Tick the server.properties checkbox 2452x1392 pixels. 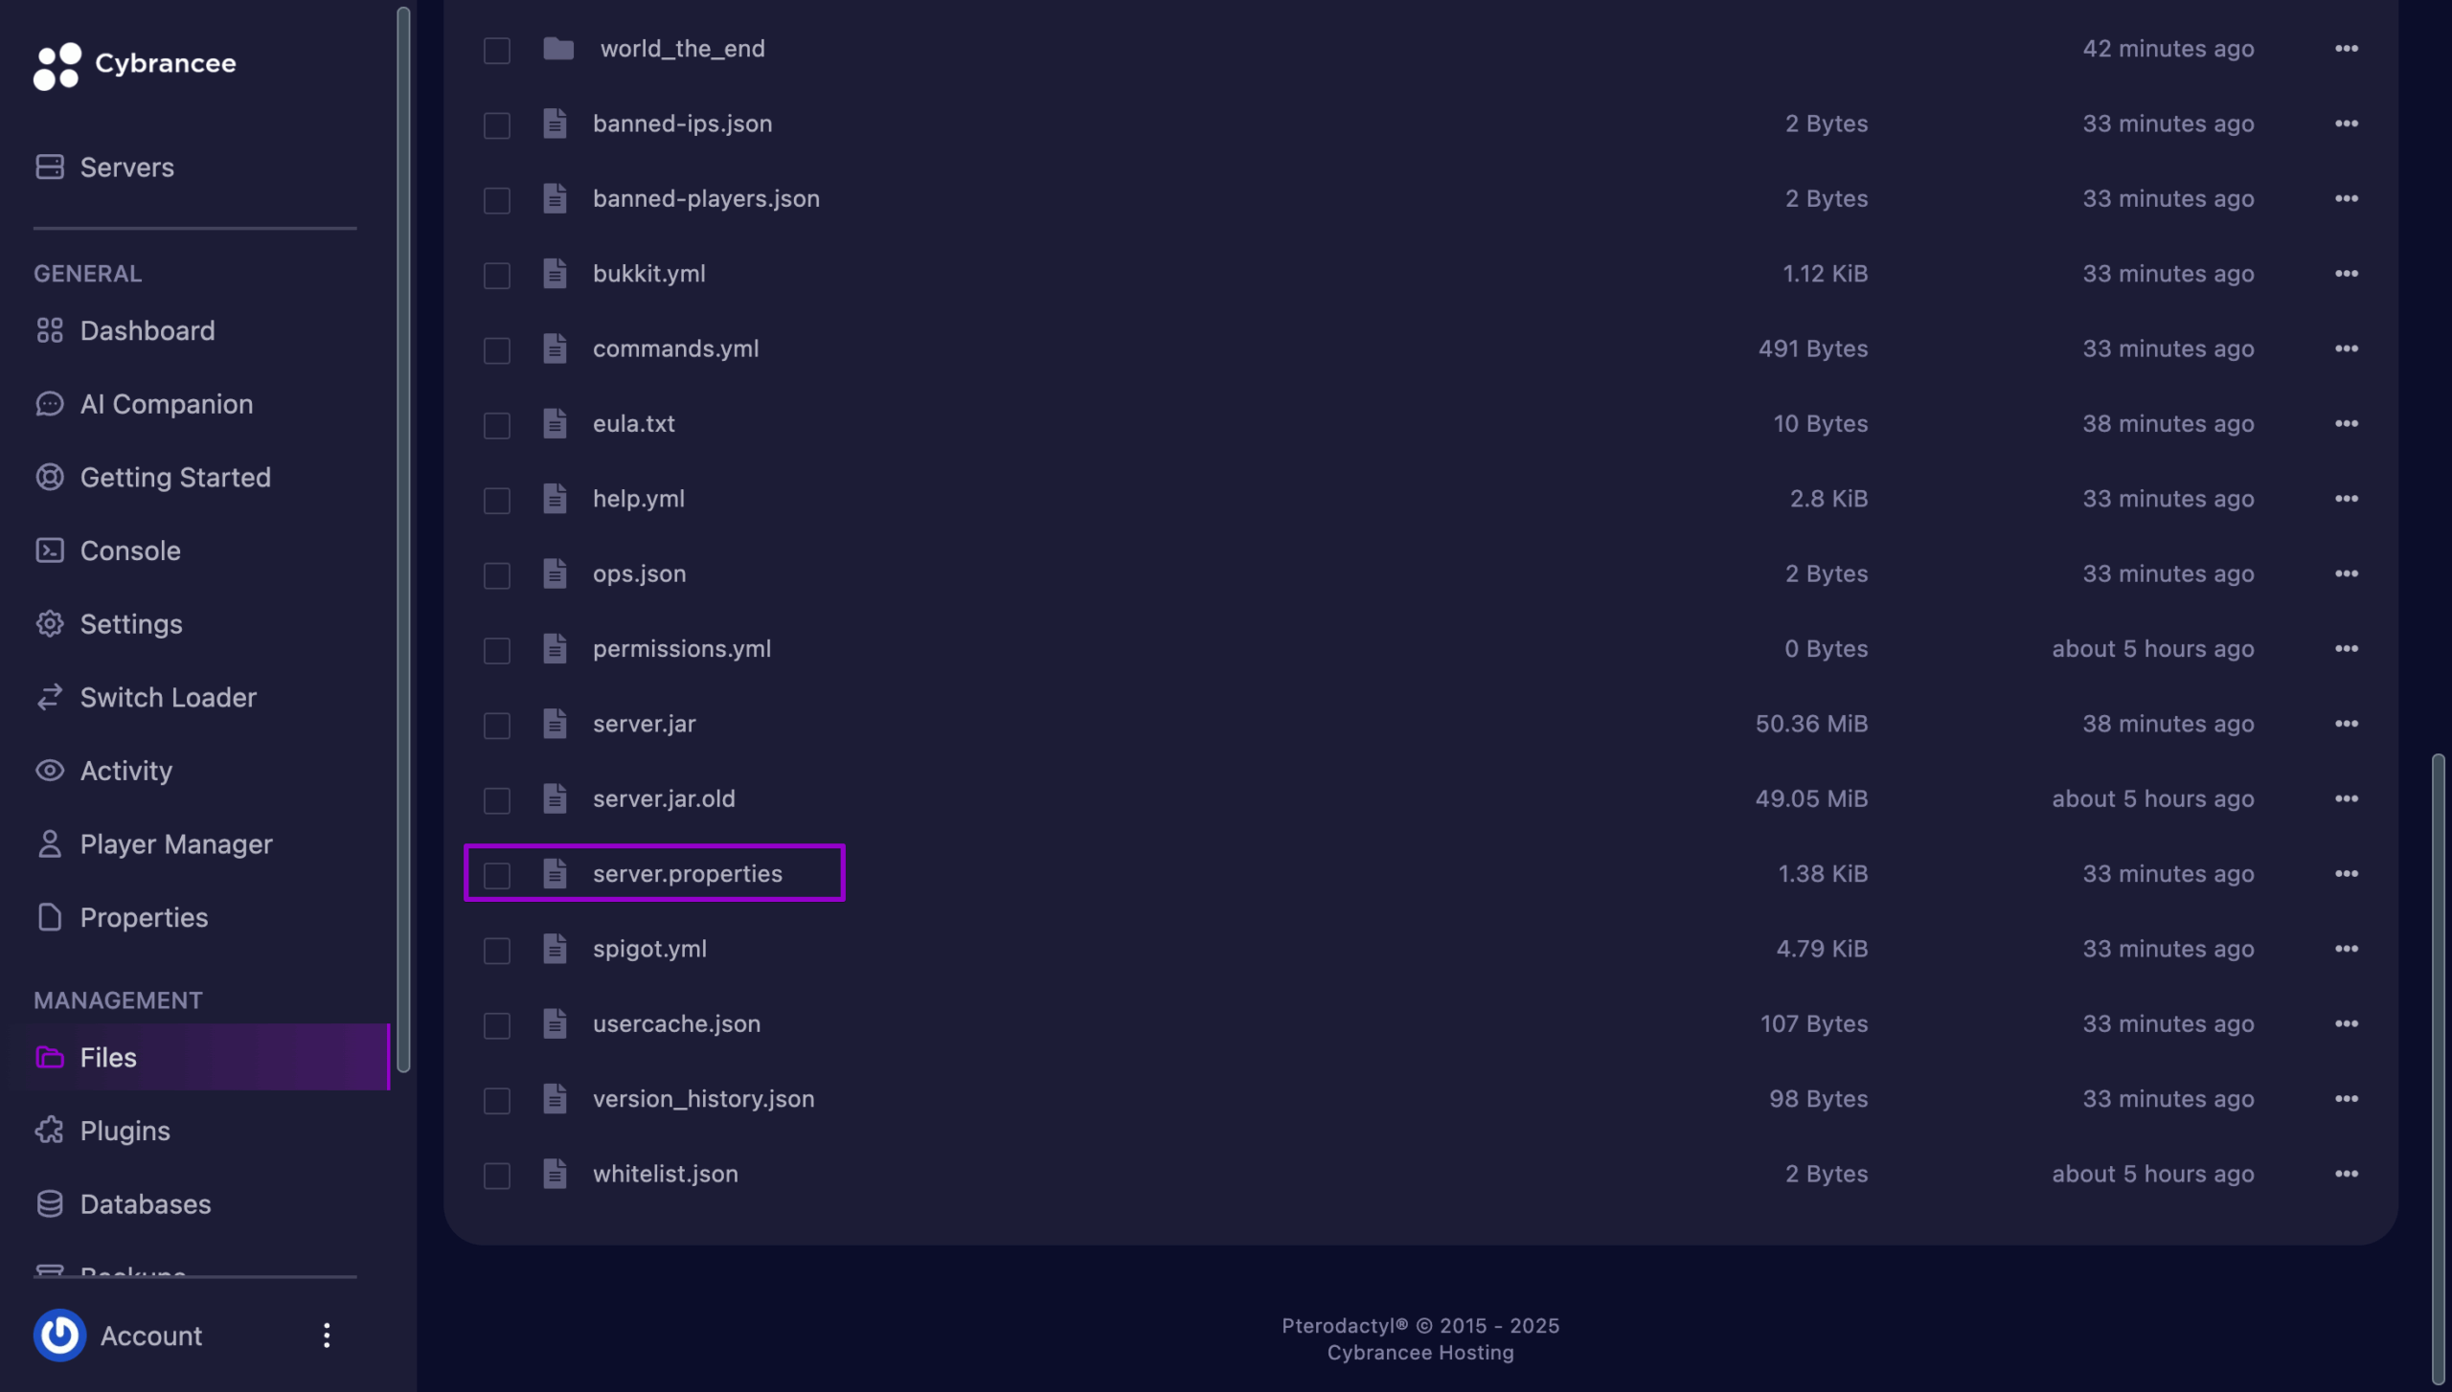click(497, 875)
